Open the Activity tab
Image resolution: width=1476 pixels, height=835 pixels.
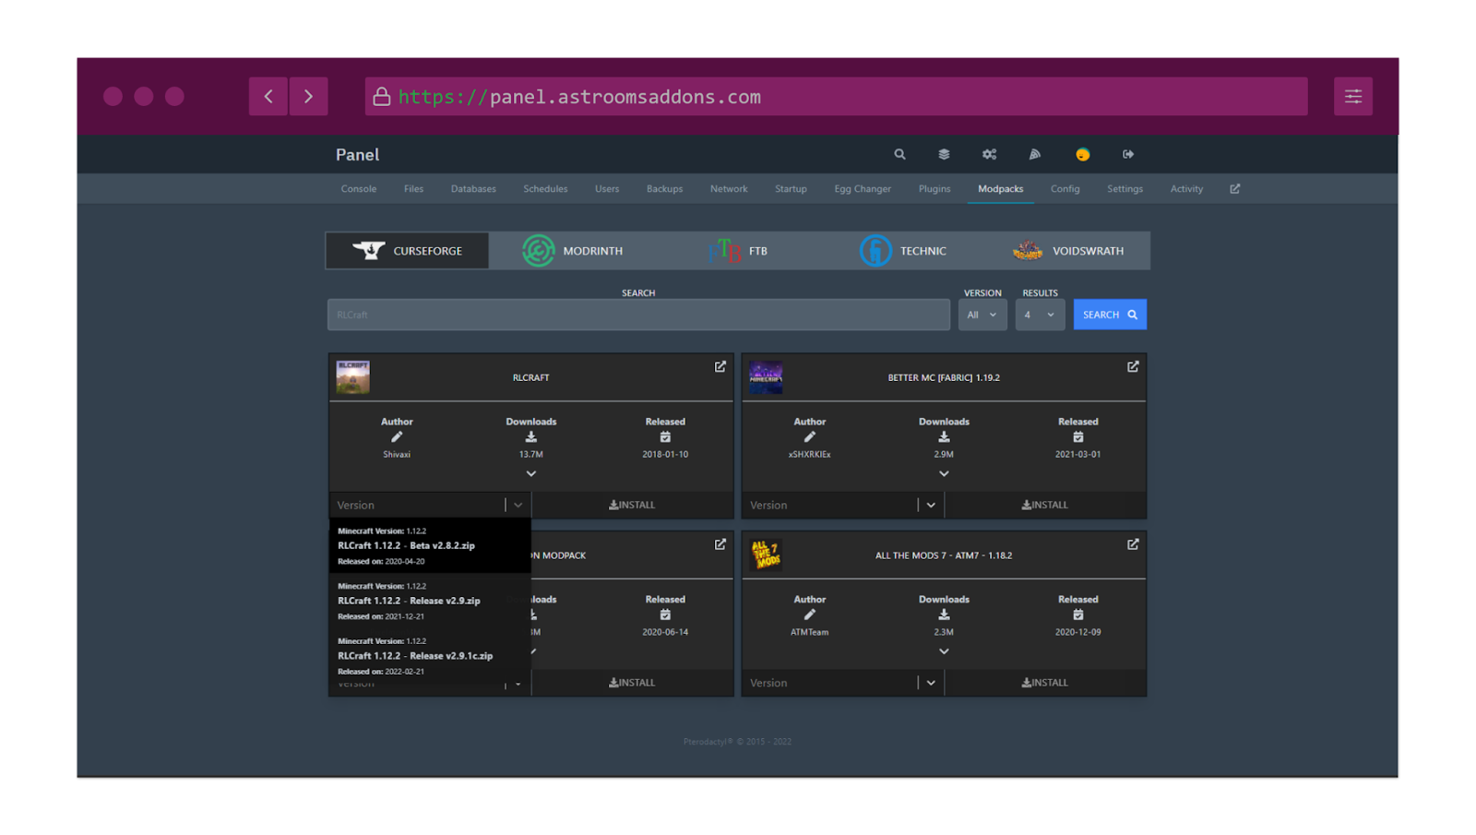coord(1186,188)
